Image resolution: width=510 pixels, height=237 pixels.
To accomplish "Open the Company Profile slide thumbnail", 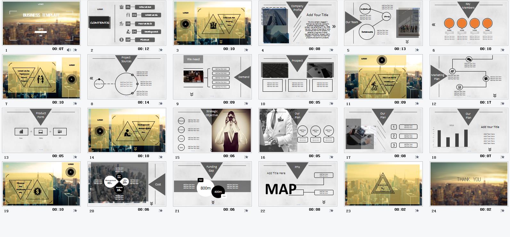I will pos(298,23).
